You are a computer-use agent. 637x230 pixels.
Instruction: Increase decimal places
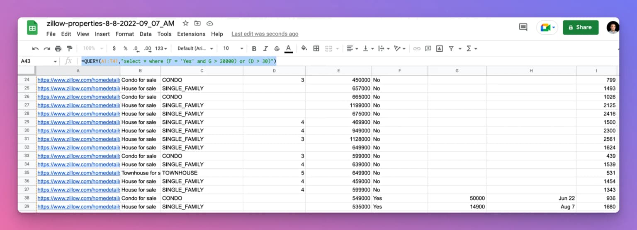point(148,48)
